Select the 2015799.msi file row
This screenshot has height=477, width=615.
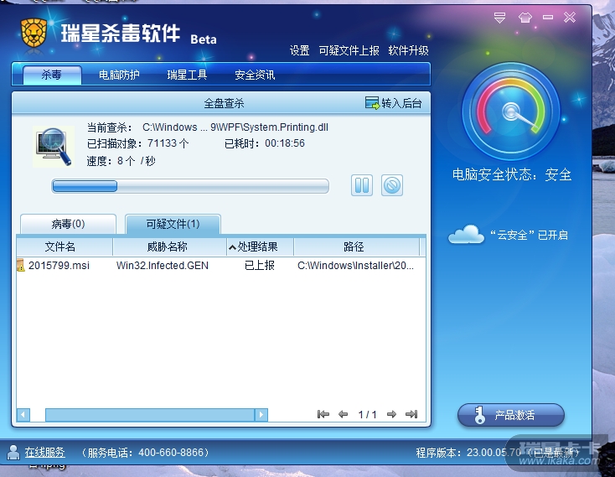pos(221,266)
